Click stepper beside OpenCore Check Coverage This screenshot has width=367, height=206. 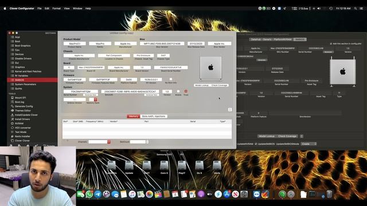coord(302,136)
